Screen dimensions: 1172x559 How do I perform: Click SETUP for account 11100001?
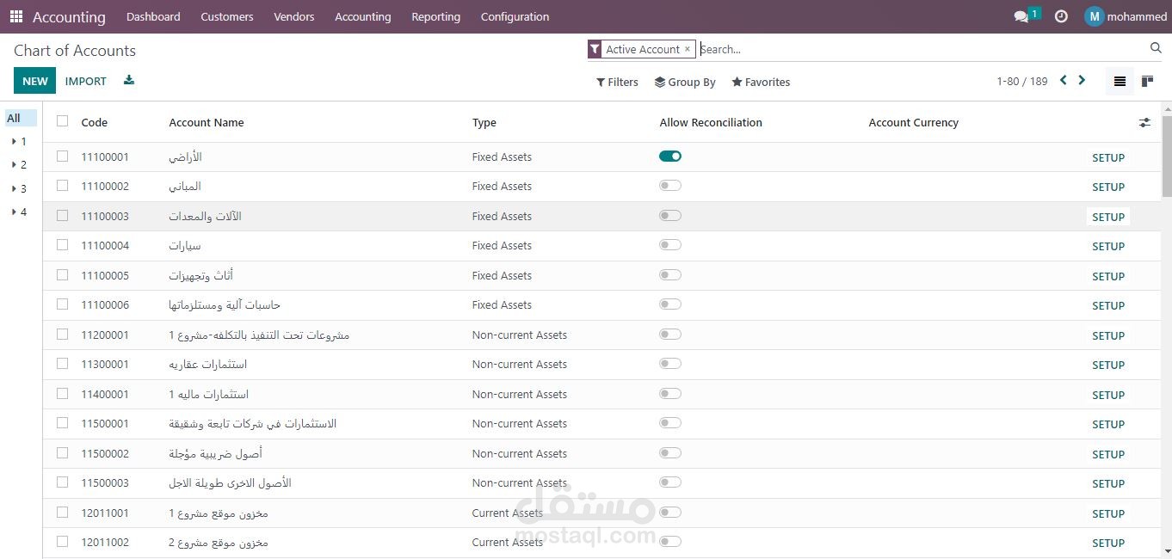(x=1108, y=157)
